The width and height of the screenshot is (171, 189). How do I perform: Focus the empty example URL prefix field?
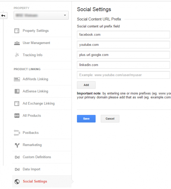(x=123, y=75)
